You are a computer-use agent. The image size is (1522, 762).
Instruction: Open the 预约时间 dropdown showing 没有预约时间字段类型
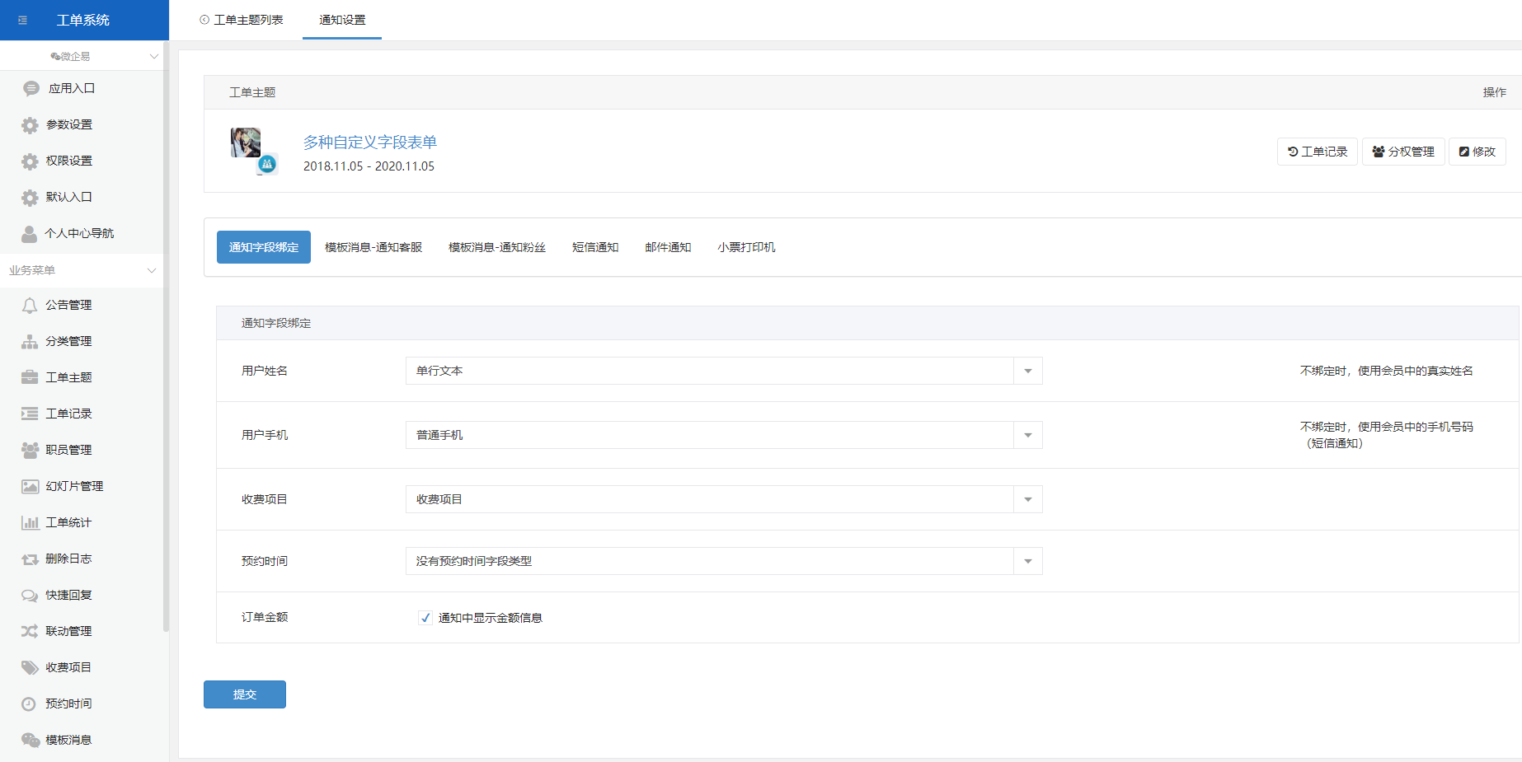coord(724,561)
